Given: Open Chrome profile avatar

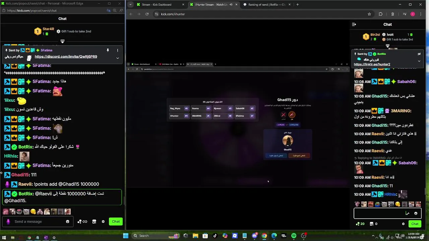Looking at the screenshot, I should pos(413,14).
